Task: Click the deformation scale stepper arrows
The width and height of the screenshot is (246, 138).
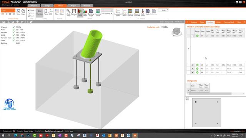Action: (x=167, y=10)
